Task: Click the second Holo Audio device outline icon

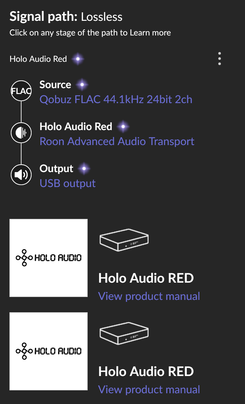Action: [x=124, y=334]
